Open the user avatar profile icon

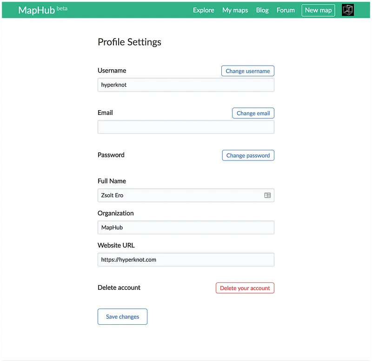coord(347,10)
